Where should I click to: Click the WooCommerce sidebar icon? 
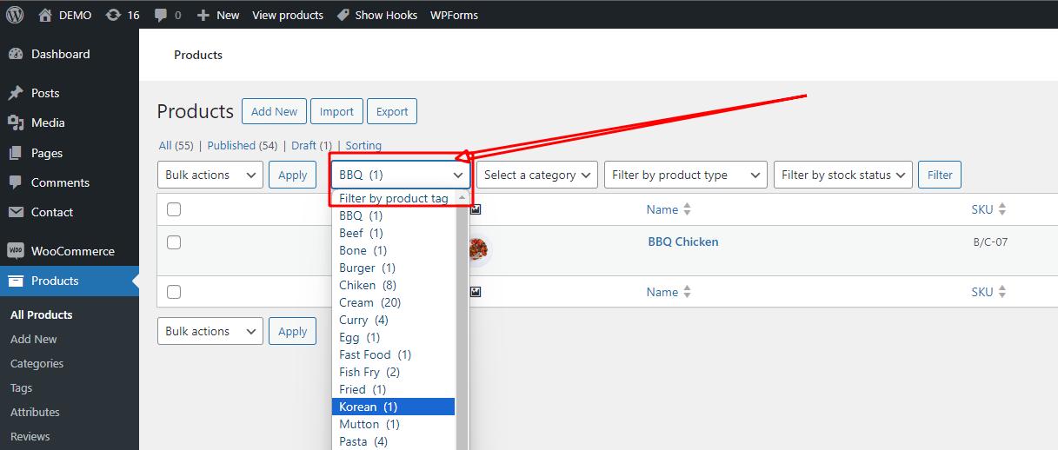16,251
